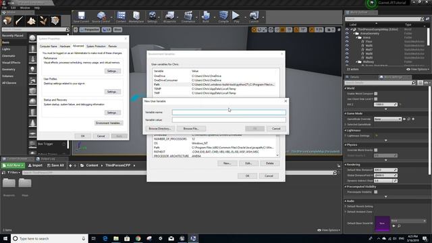Click Browse Directory in New User Variable

click(160, 129)
